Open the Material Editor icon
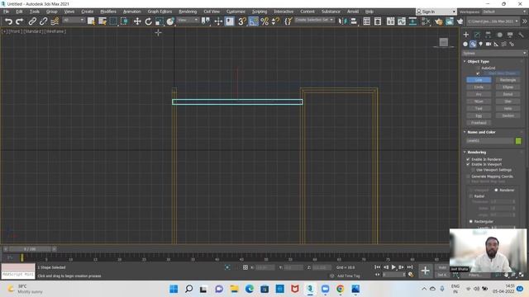 pyautogui.click(x=426, y=21)
